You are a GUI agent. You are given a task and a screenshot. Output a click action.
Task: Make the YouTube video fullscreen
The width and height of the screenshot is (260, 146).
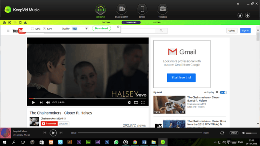(143, 102)
